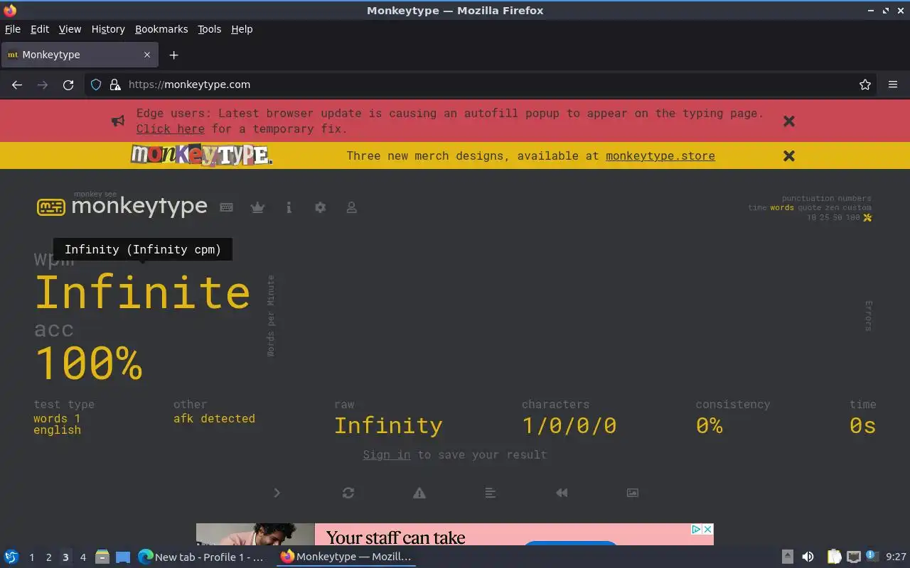Open the tracking protection shield icon

96,84
